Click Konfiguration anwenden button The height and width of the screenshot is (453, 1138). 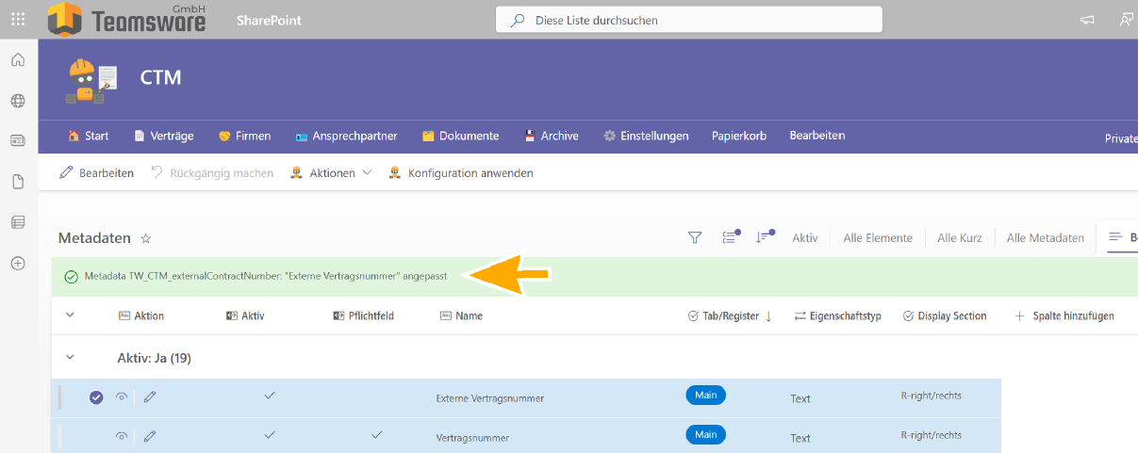pos(461,173)
